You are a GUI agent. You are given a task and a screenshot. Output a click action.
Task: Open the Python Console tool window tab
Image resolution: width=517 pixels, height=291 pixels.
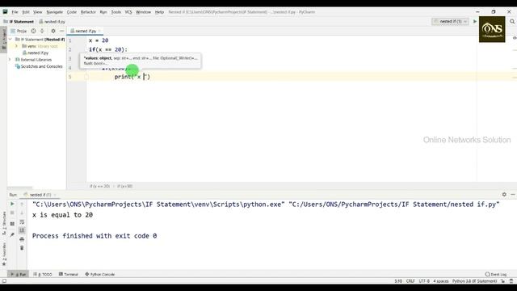pyautogui.click(x=100, y=274)
